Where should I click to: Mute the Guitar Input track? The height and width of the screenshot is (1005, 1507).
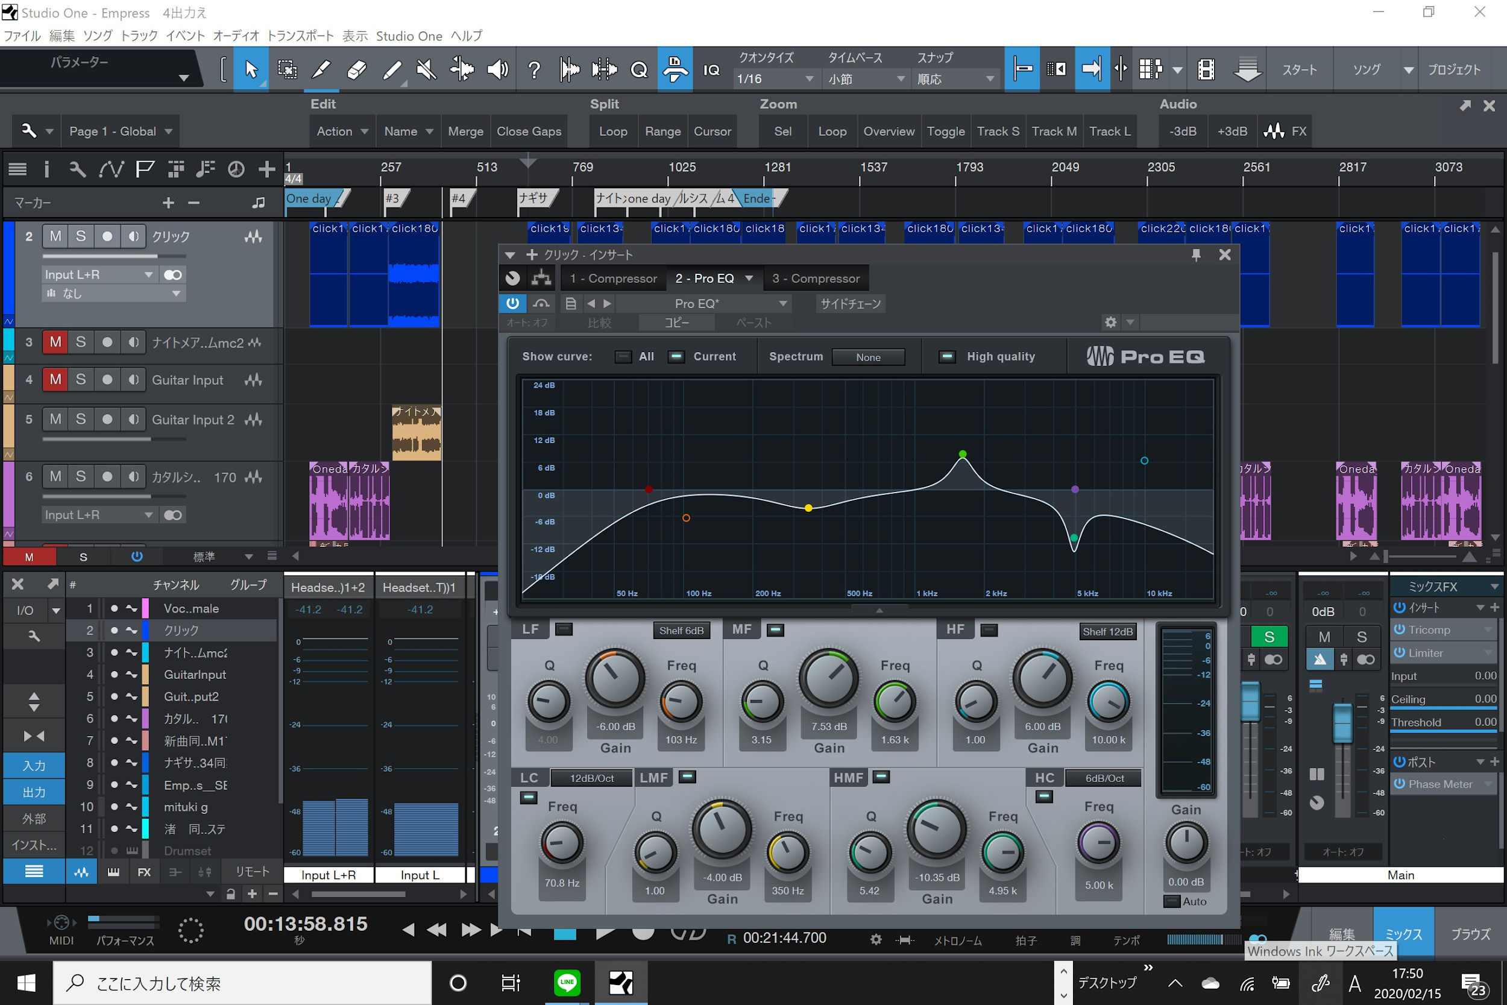click(55, 379)
